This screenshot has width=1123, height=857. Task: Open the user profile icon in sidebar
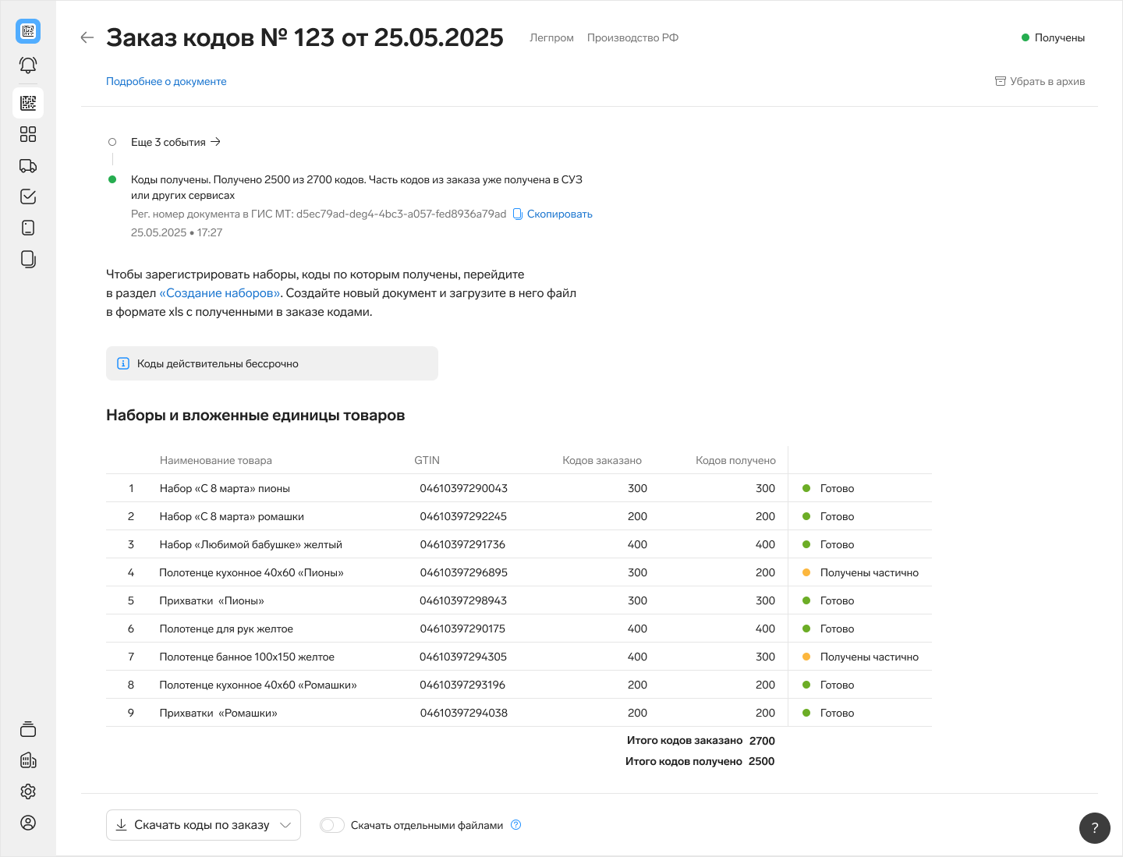(28, 823)
